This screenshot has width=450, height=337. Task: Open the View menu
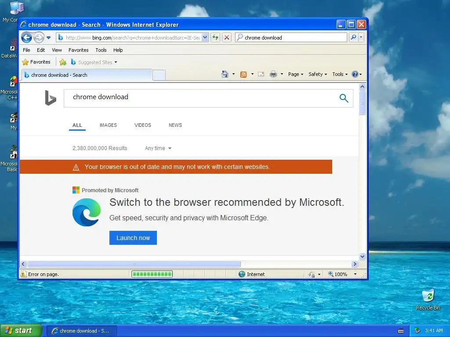(x=57, y=50)
